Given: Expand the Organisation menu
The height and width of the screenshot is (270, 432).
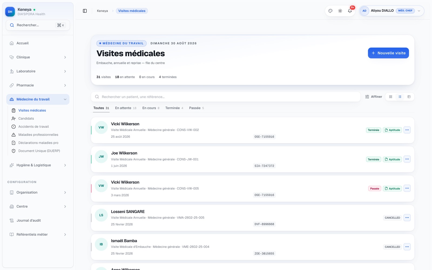Looking at the screenshot, I should [x=38, y=193].
